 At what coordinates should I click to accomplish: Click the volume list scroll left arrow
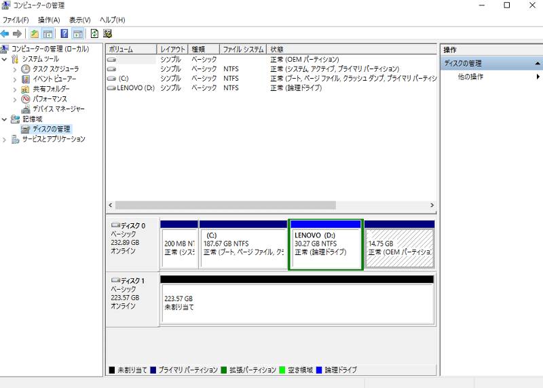[x=111, y=206]
